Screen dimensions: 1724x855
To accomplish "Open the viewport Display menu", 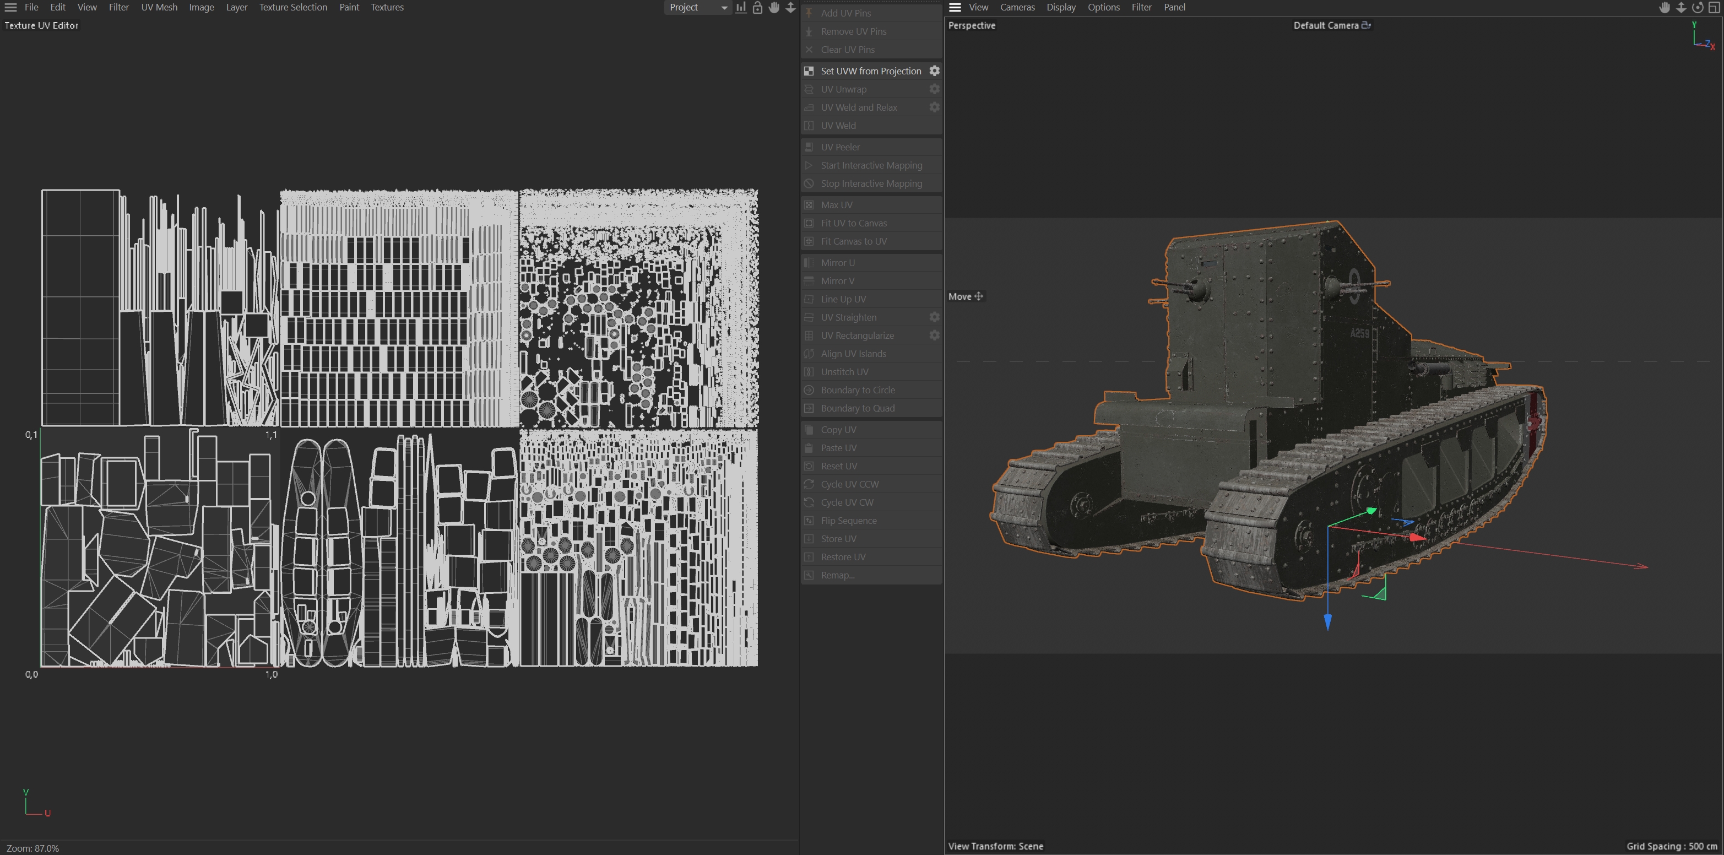I will [1061, 7].
